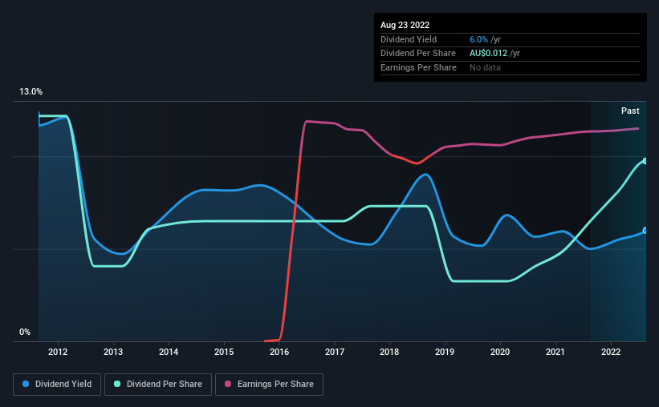
Task: Toggle the Dividend Per Share legend button
Action: 158,385
